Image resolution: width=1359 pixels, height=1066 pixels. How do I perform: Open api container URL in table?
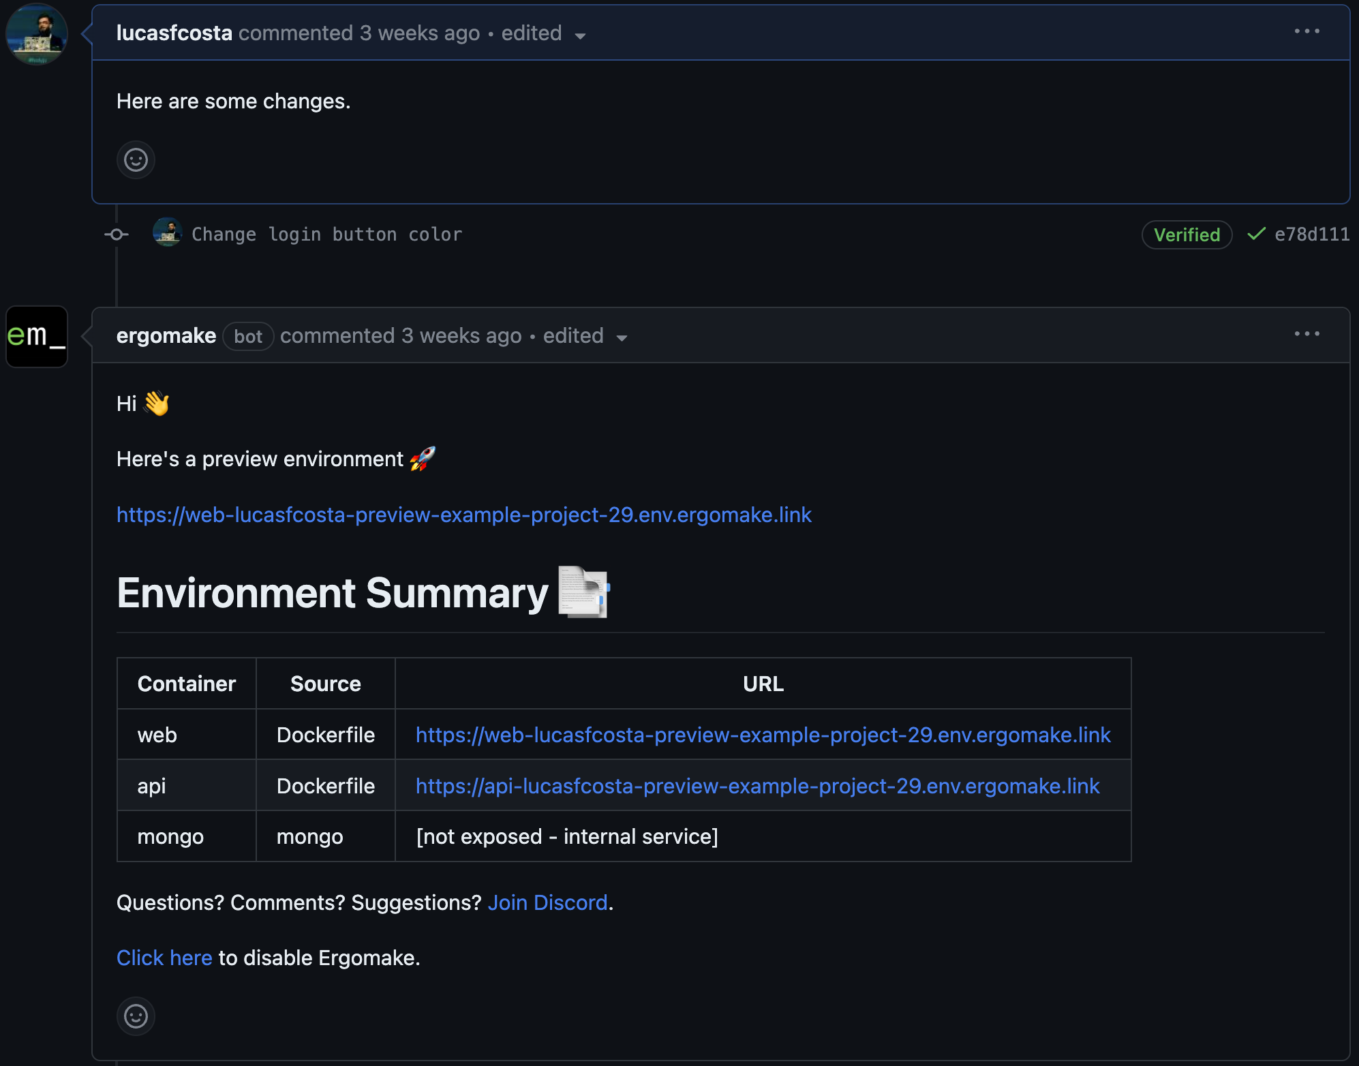tap(757, 786)
